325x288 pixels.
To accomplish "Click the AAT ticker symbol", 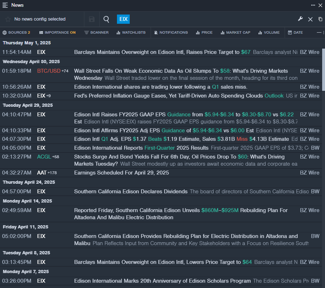I will [x=42, y=173].
